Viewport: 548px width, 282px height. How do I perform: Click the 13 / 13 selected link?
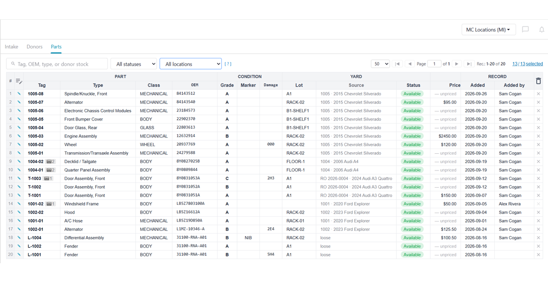point(527,64)
